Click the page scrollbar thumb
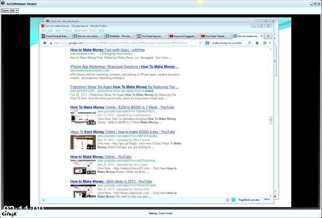 click(x=270, y=120)
